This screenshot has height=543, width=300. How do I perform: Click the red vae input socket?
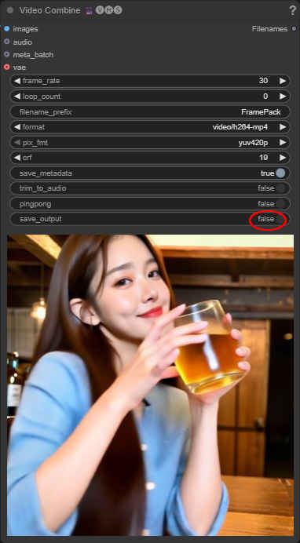pyautogui.click(x=6, y=67)
